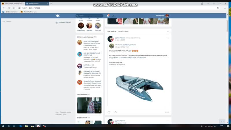Open the Константин profile menu
Viewport: 231px width, 130px height.
(163, 16)
